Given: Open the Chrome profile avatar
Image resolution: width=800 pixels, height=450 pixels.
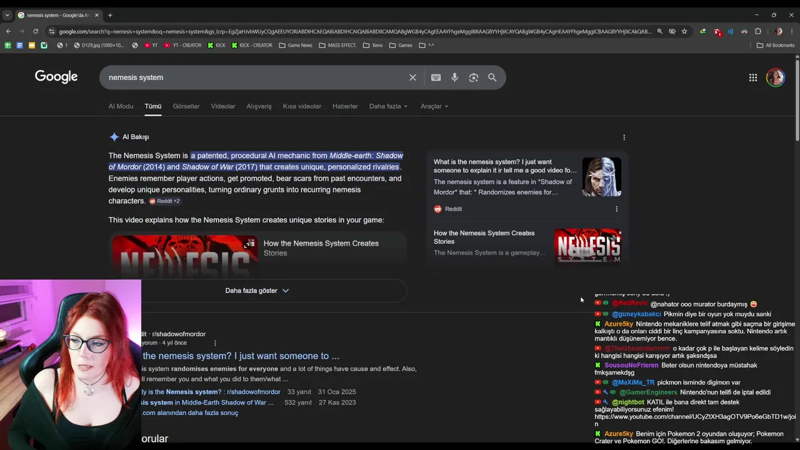Looking at the screenshot, I should (778, 31).
